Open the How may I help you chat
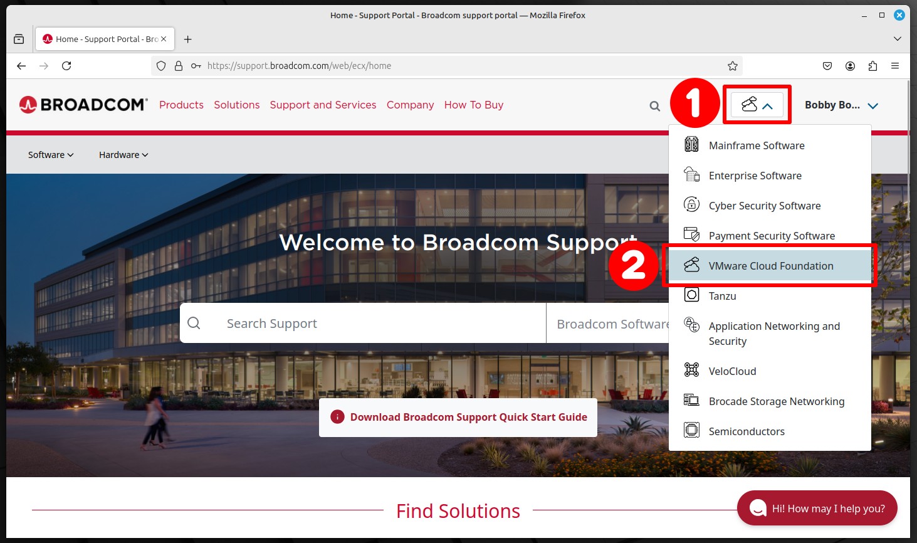The height and width of the screenshot is (543, 917). click(817, 508)
